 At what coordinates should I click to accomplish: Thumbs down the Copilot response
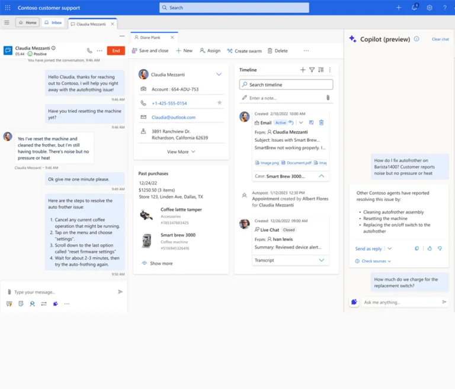click(440, 248)
